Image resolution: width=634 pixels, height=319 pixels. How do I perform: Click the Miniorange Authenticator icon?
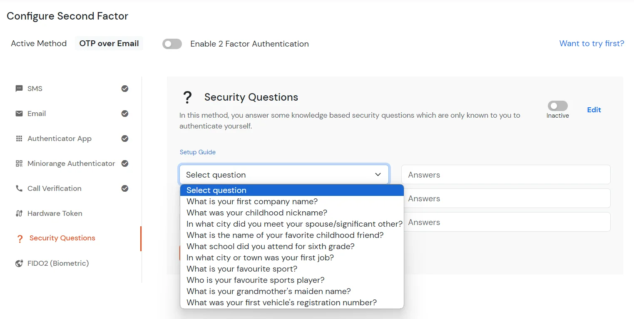pyautogui.click(x=19, y=163)
